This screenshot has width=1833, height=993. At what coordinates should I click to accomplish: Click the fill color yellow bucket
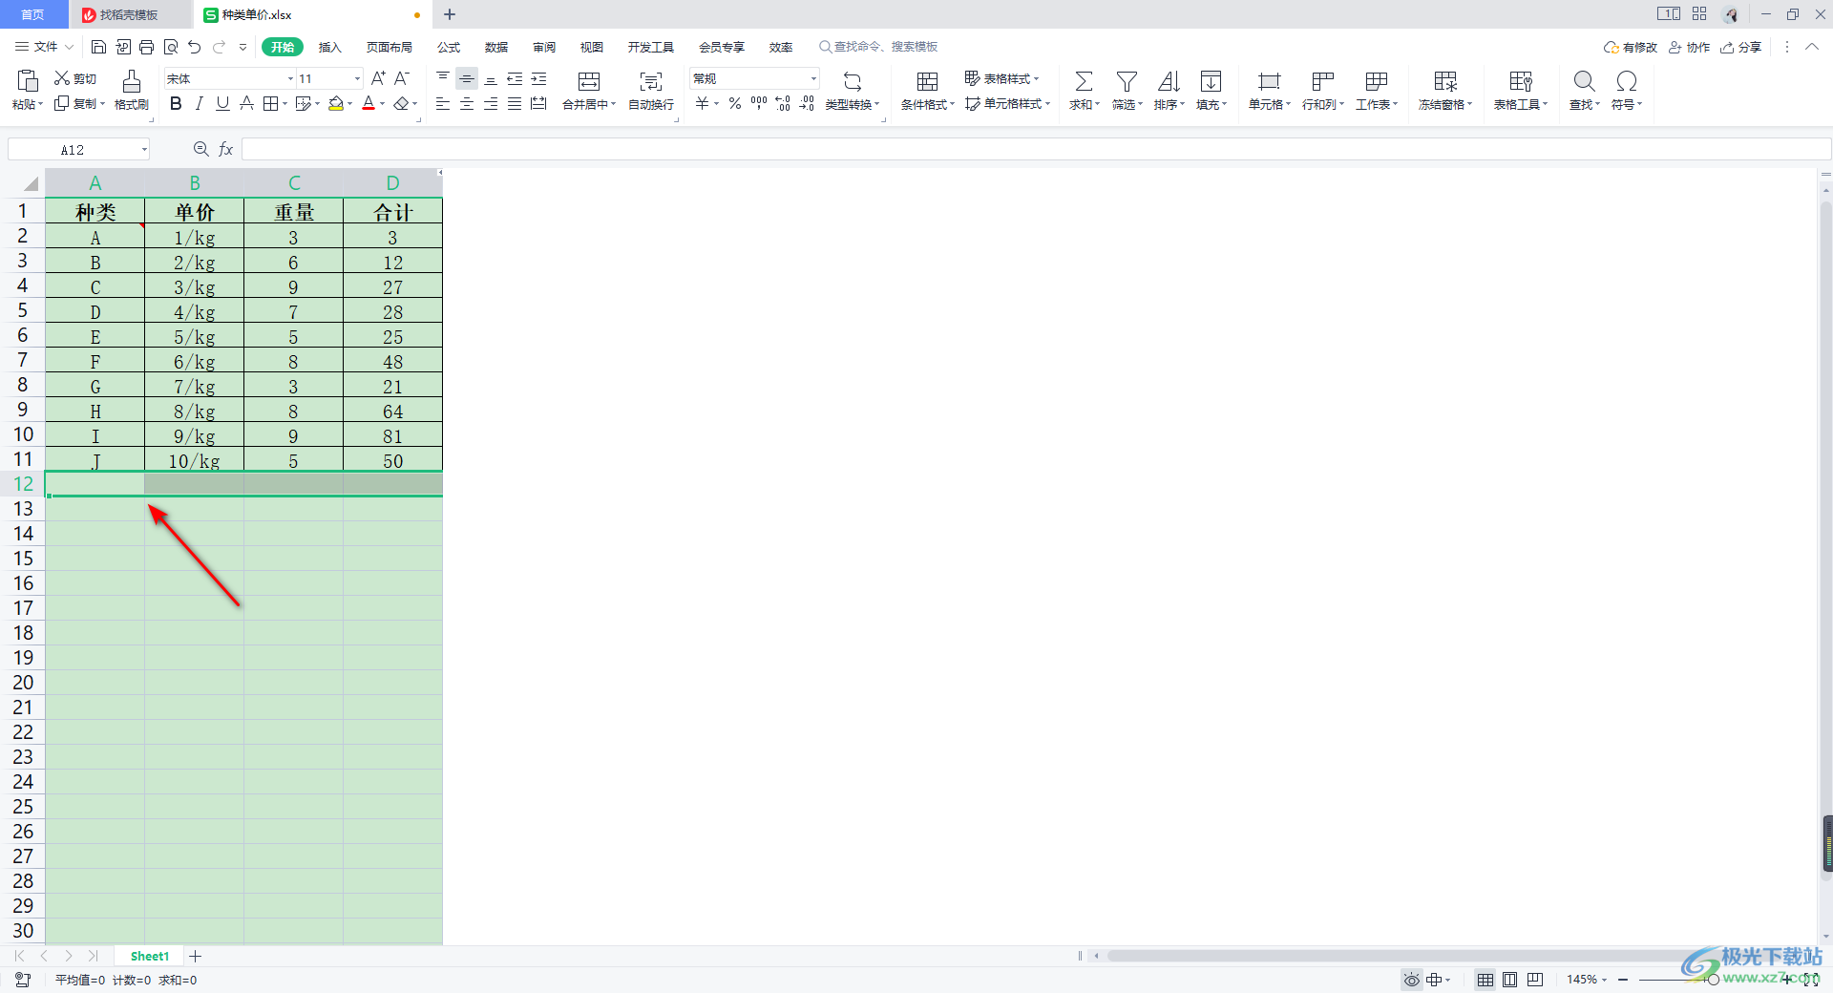click(x=335, y=103)
